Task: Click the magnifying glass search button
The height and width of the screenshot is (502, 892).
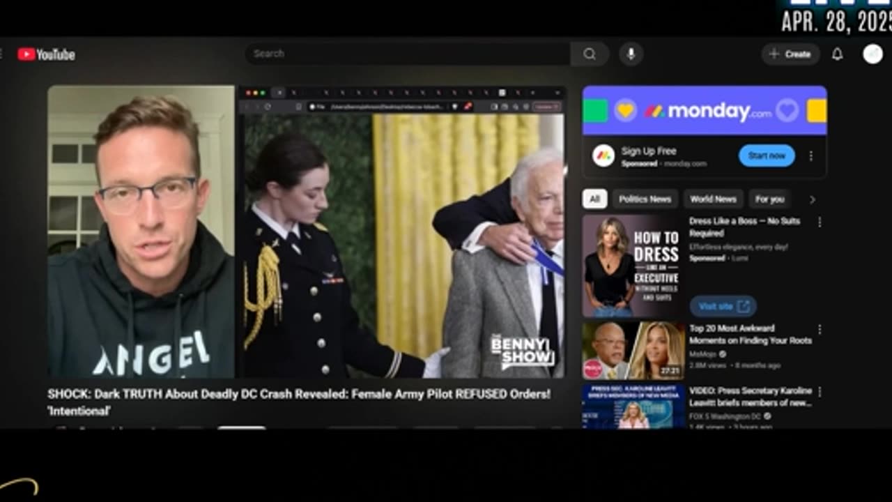Action: coord(590,54)
